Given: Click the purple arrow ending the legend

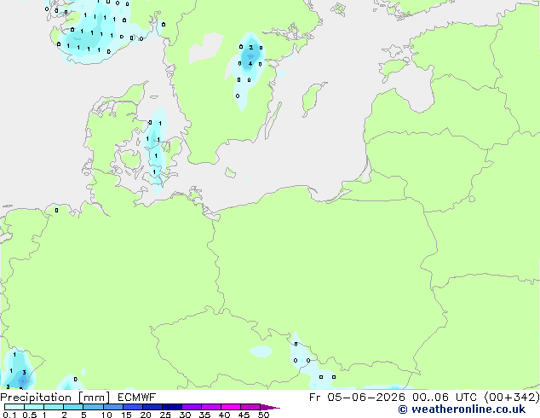Looking at the screenshot, I should [270, 407].
